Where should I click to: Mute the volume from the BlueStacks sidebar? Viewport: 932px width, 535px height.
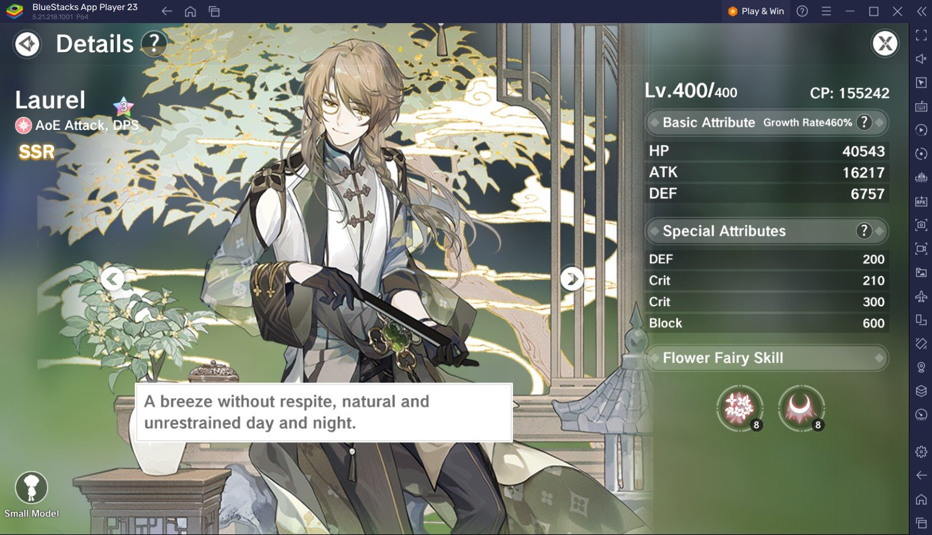tap(921, 59)
